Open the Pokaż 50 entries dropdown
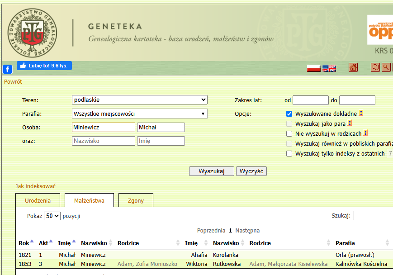 click(52, 216)
